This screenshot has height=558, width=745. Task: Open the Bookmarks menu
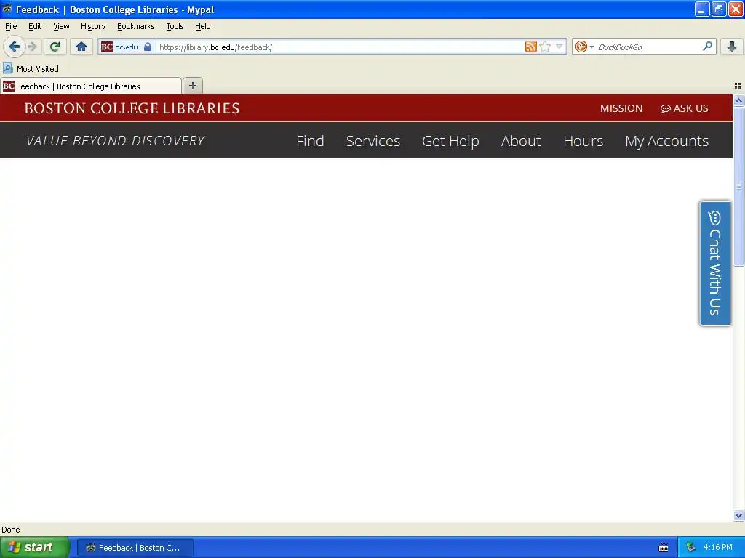pyautogui.click(x=136, y=26)
